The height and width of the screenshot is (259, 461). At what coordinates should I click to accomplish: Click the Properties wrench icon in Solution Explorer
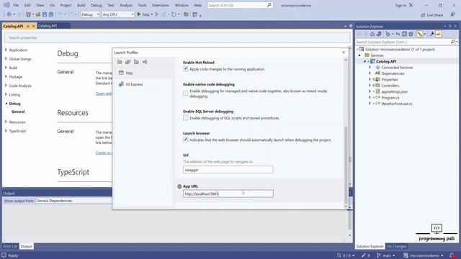click(431, 34)
